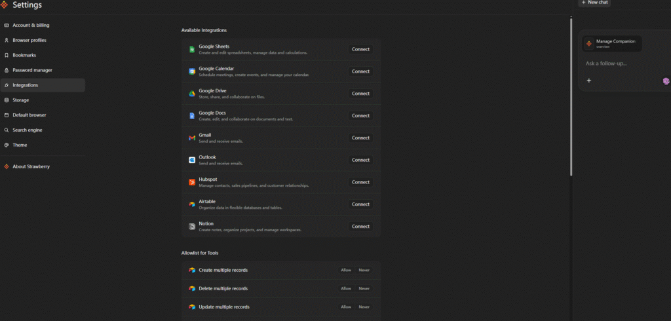671x321 pixels.
Task: Click the purple avatar icon in chat
Action: coord(666,81)
